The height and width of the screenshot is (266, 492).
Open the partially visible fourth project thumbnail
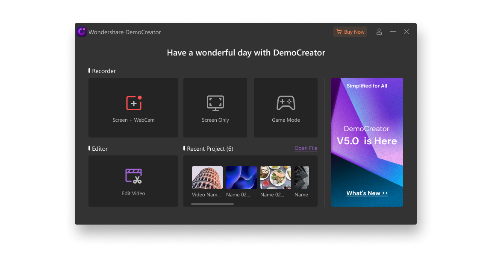[301, 178]
